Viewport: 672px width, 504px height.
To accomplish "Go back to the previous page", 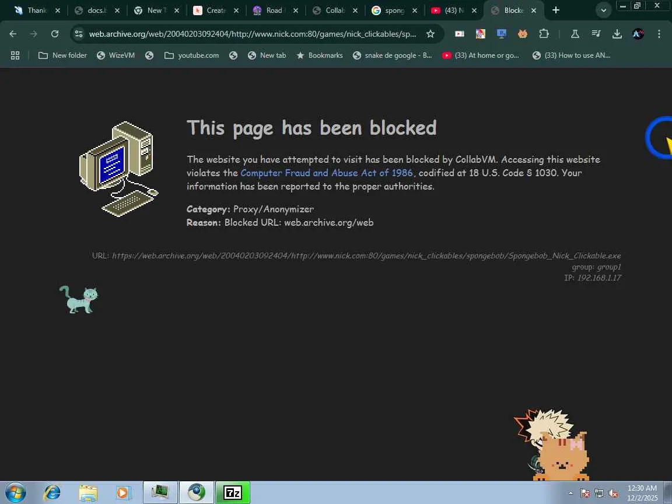I will [13, 34].
